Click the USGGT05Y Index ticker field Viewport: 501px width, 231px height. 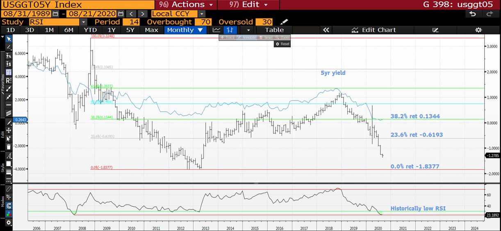pos(77,4)
